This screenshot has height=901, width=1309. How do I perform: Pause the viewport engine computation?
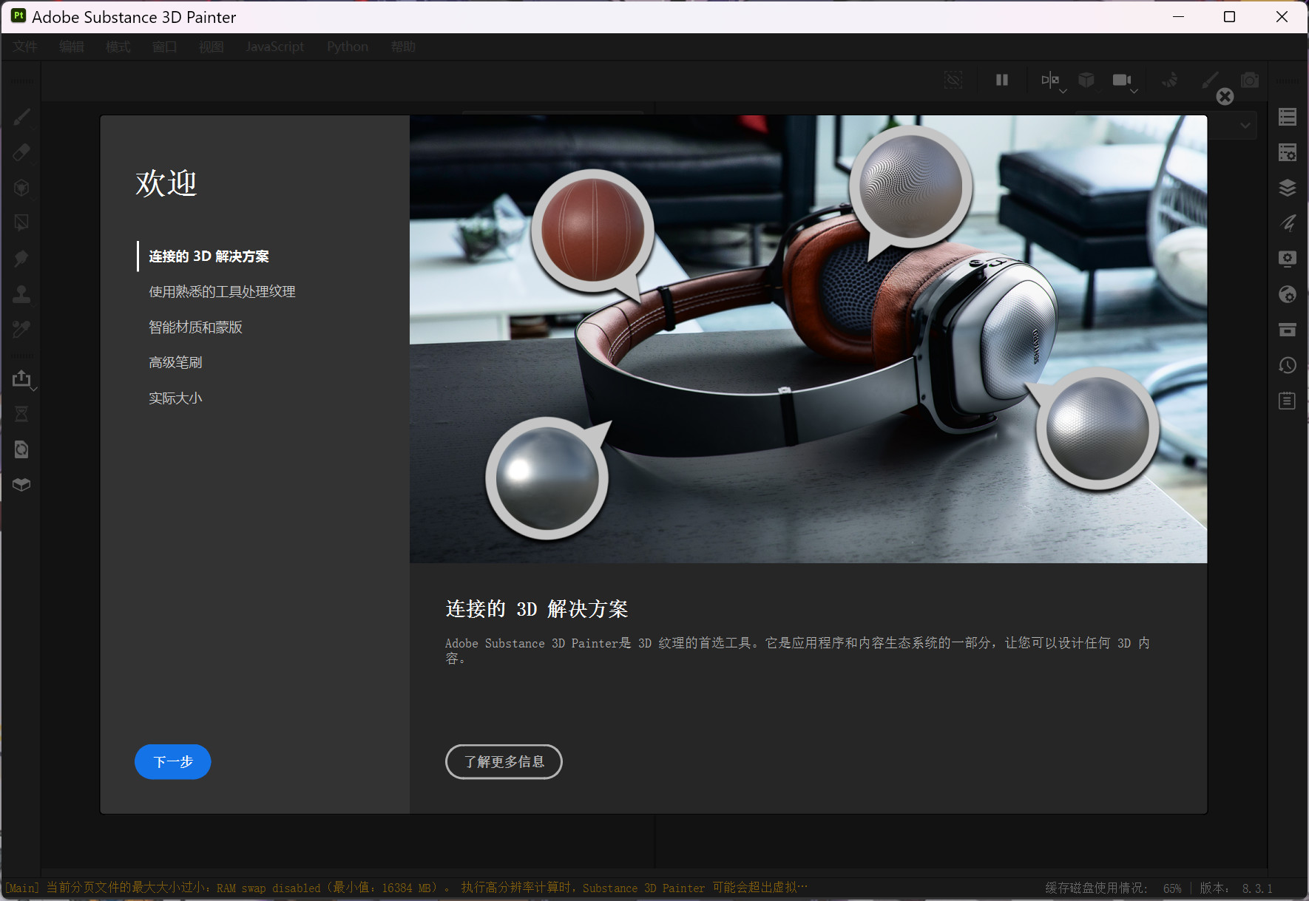[x=1002, y=80]
